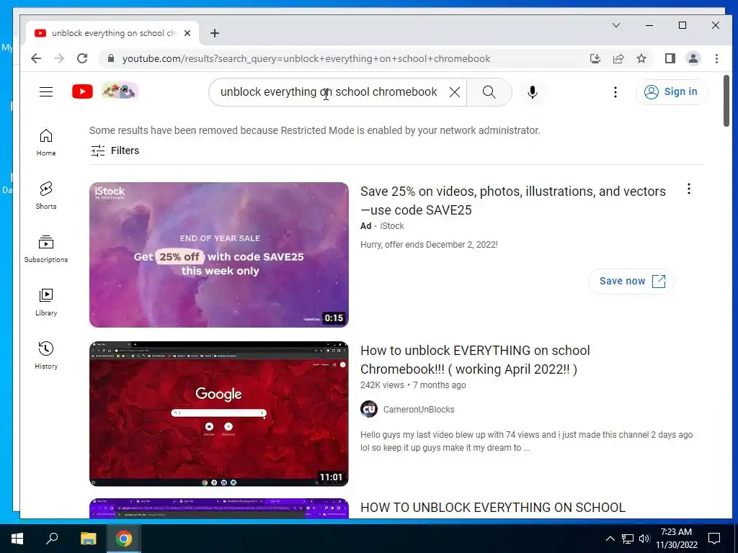Click 'Some results have been removed' notice

click(315, 130)
